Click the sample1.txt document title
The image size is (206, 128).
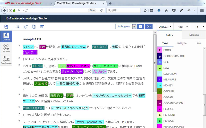(32, 39)
